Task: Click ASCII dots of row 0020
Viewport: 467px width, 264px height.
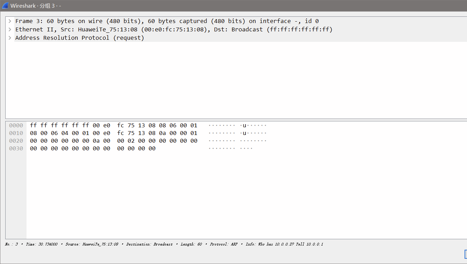Action: (x=238, y=141)
